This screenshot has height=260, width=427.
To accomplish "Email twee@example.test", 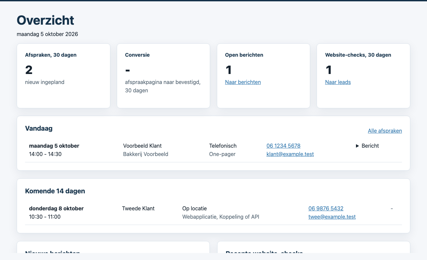I will point(332,217).
